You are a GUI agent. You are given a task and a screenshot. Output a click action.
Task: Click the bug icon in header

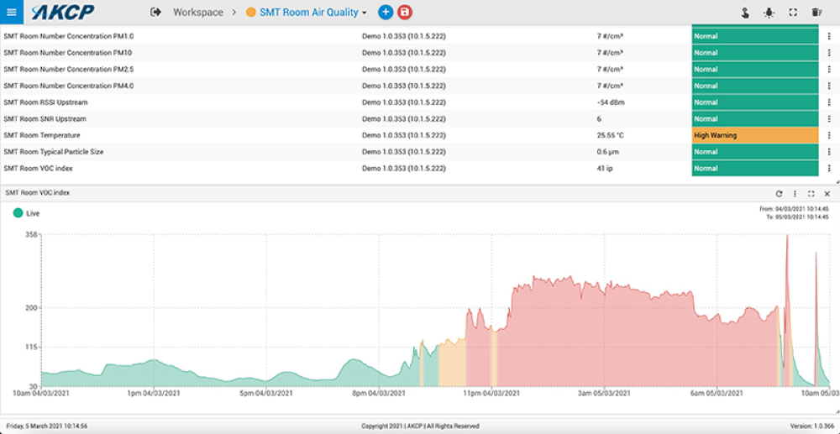[769, 13]
